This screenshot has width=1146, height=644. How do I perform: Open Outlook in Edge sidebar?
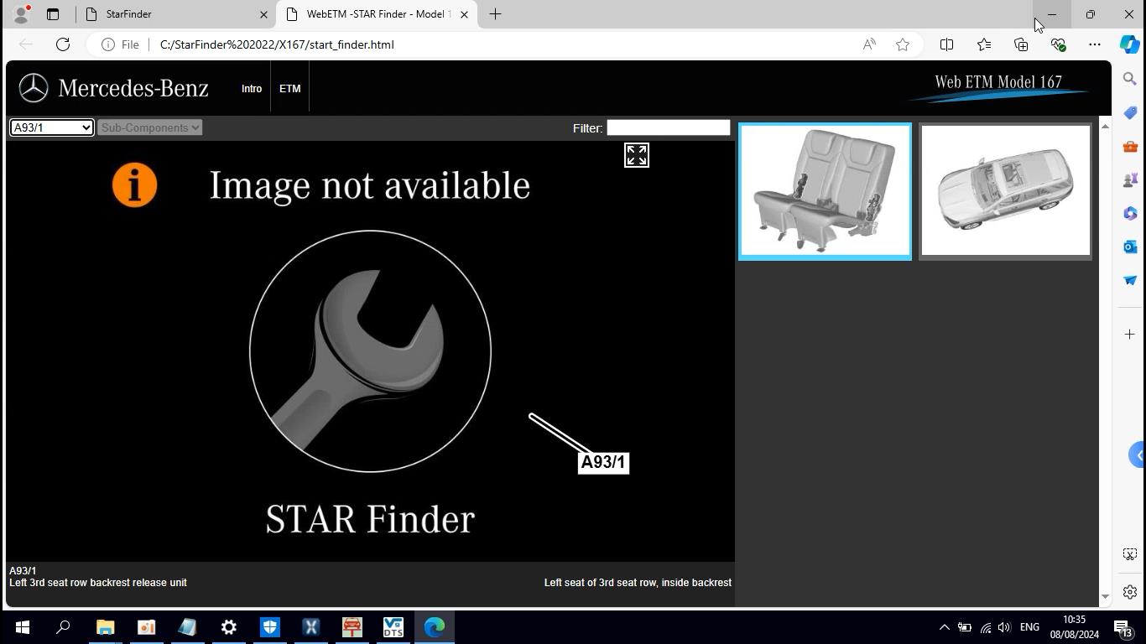point(1130,247)
